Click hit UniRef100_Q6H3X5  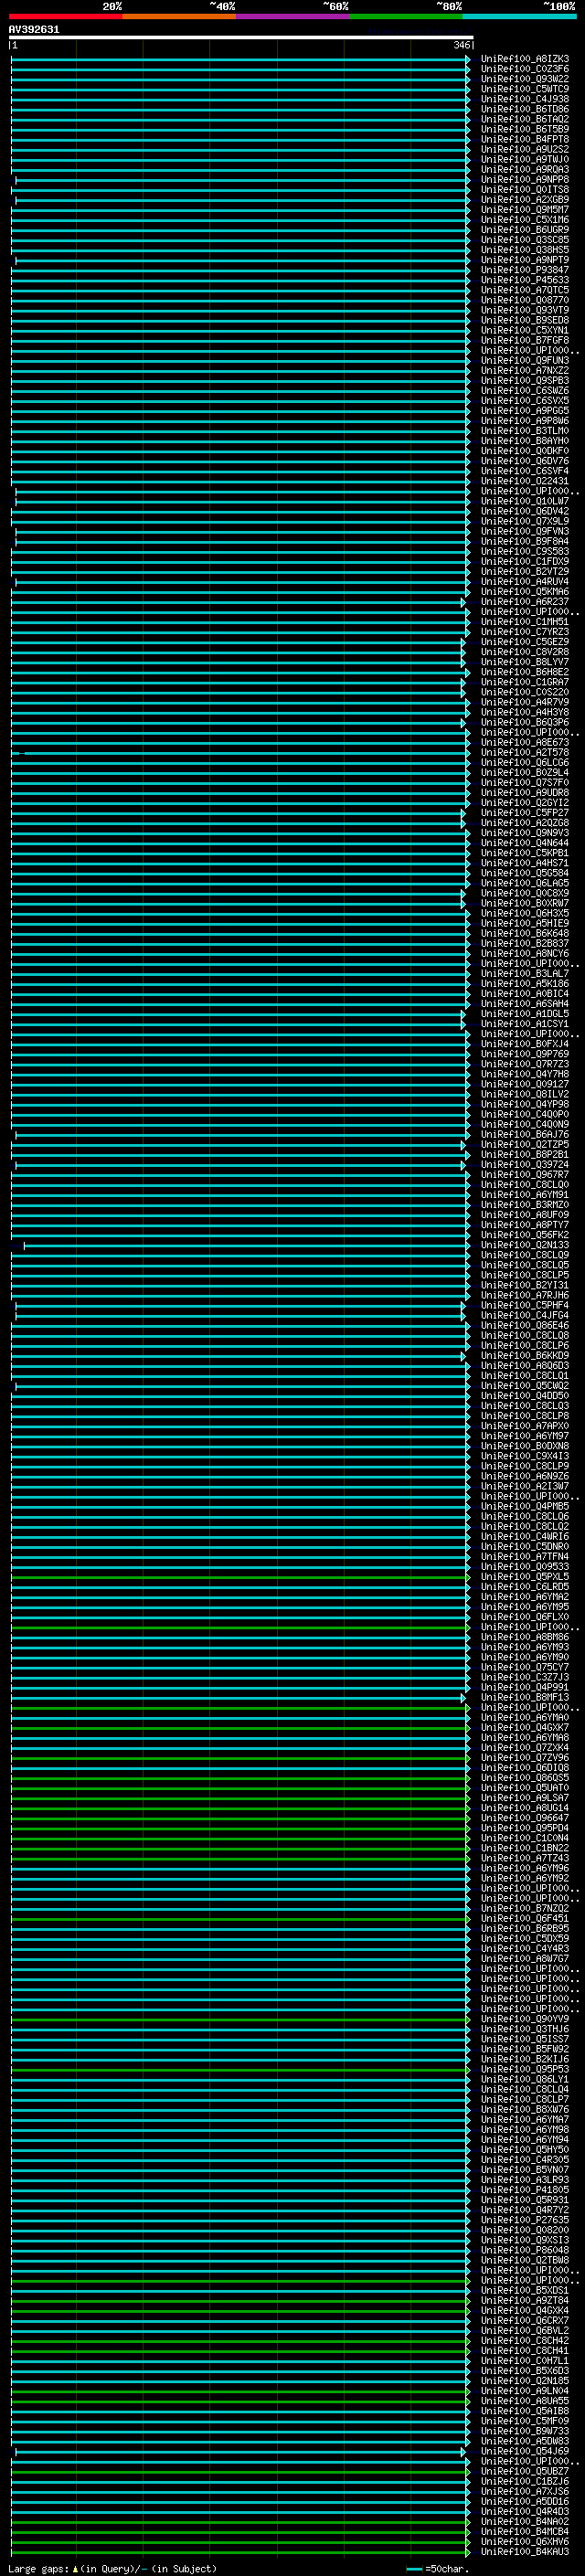coord(525,914)
